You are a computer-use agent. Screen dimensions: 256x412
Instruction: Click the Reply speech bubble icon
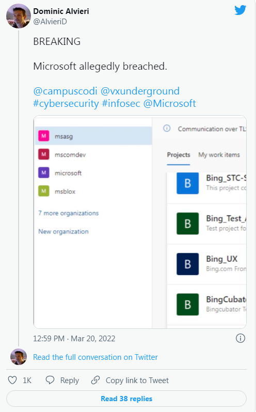[50, 380]
